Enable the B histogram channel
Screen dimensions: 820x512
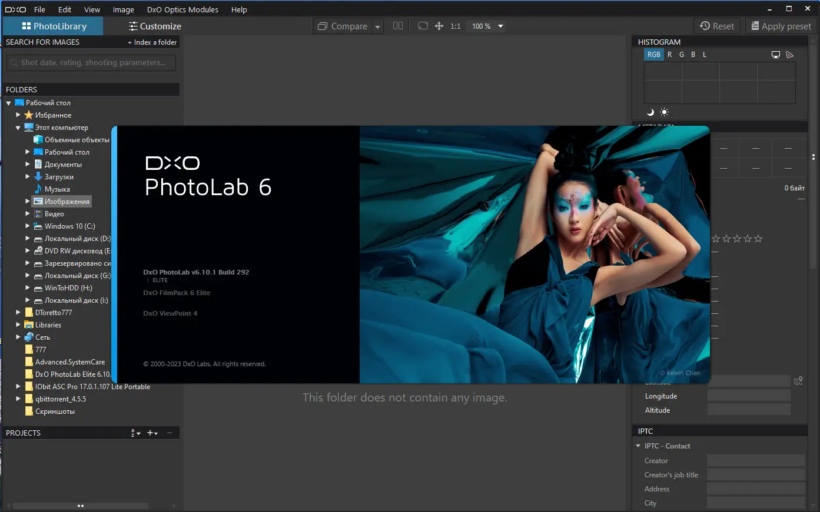click(693, 55)
